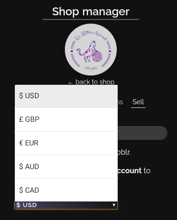
Task: Click the pound sign beside GBP
Action: coord(21,119)
